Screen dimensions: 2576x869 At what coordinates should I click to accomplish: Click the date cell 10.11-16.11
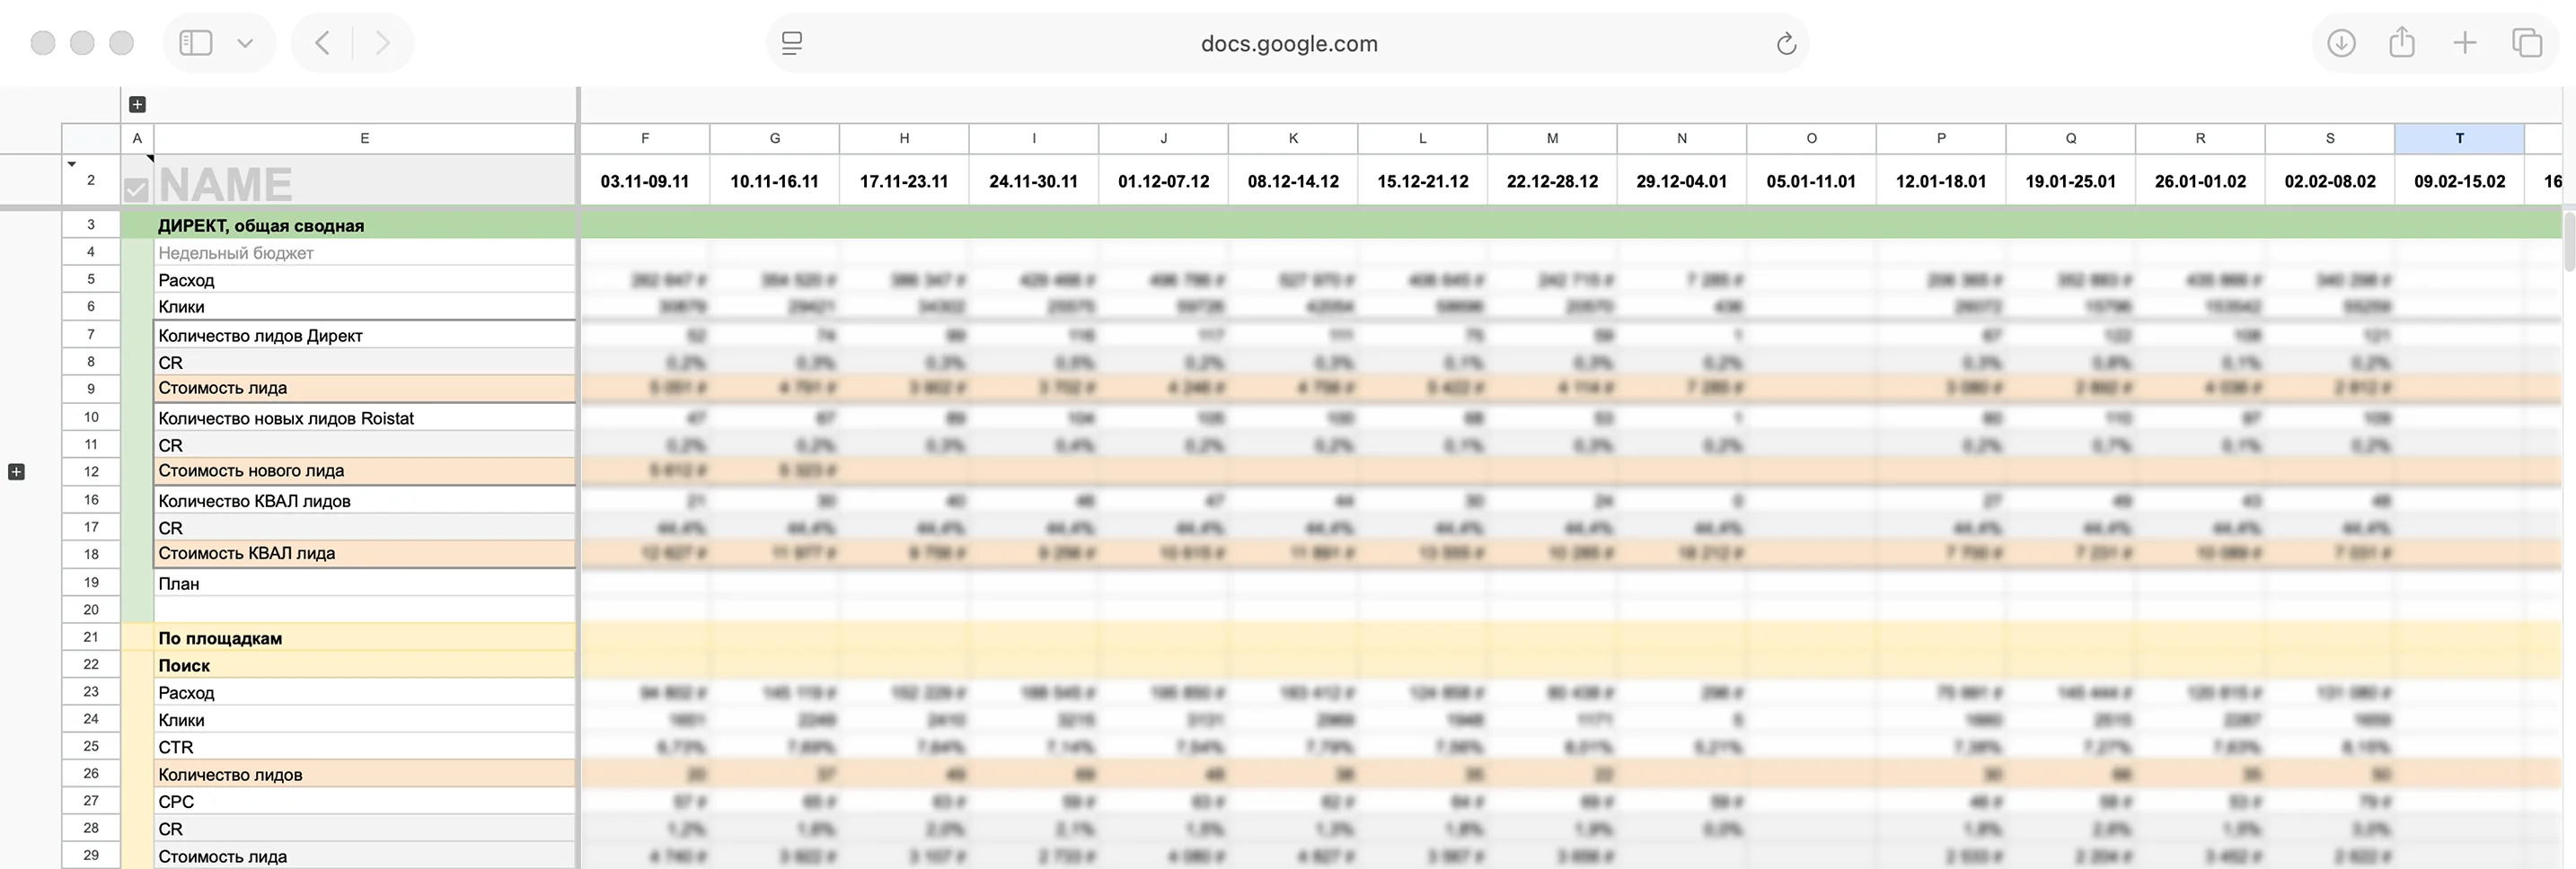point(774,181)
